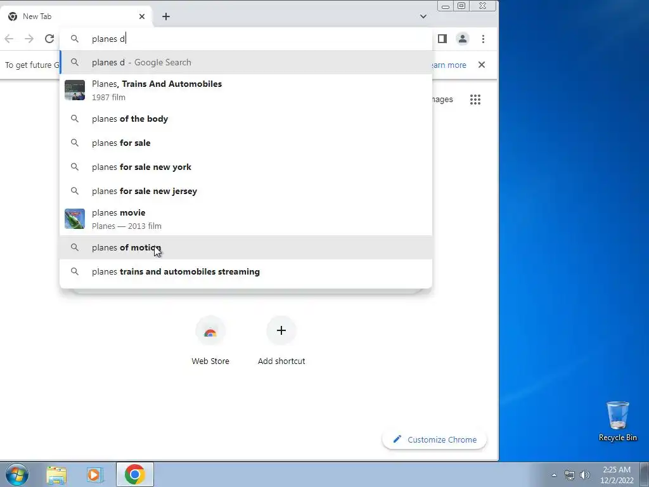
Task: Choose Planes, Trains And Automobiles suggestion
Action: [246, 90]
